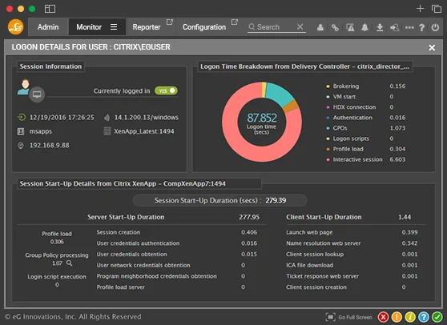Viewport: 447px width, 325px height.
Task: Click the Go Full Screen button
Action: coord(349,317)
